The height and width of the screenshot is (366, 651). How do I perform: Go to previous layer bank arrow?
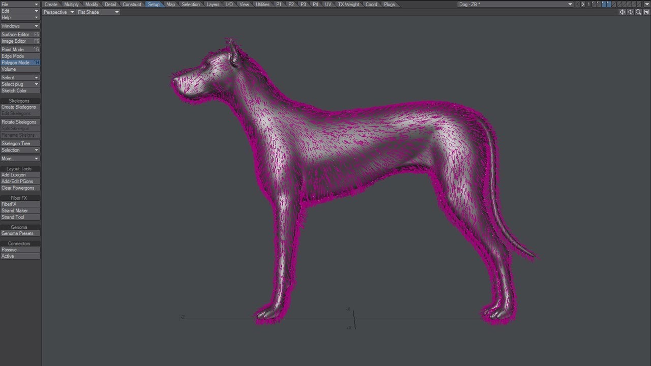pyautogui.click(x=578, y=4)
